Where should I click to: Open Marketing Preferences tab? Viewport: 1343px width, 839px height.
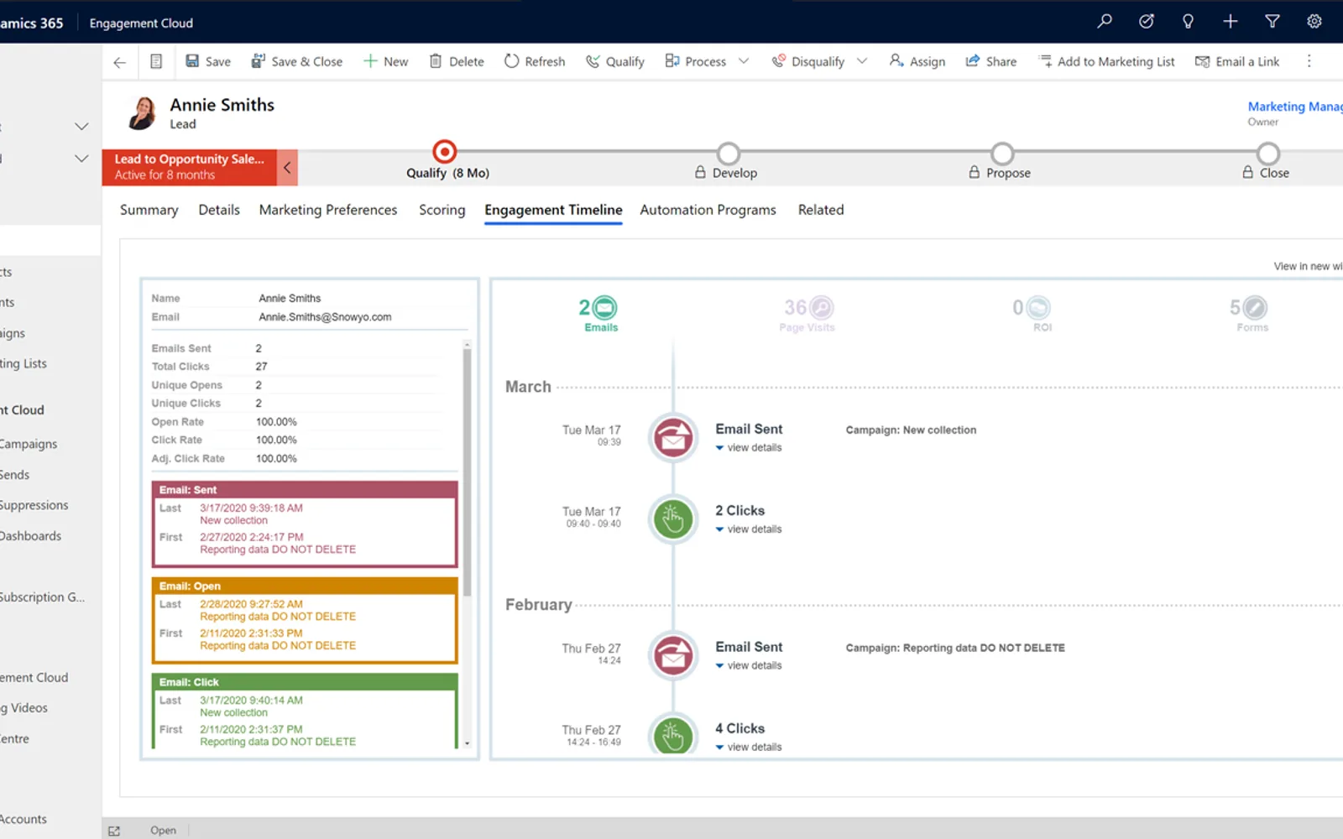(328, 210)
